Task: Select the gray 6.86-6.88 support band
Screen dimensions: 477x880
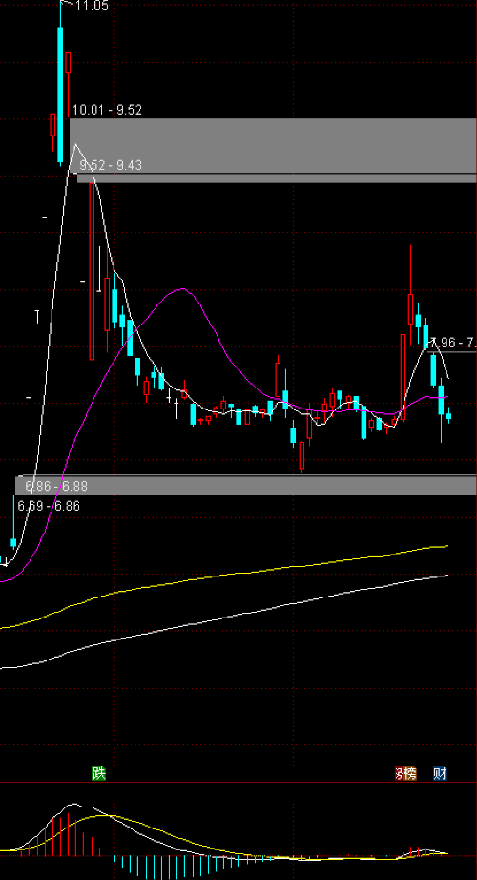Action: [x=246, y=486]
